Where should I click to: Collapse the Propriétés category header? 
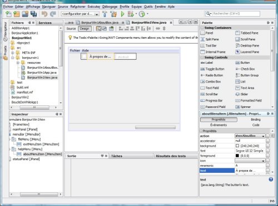point(201,131)
